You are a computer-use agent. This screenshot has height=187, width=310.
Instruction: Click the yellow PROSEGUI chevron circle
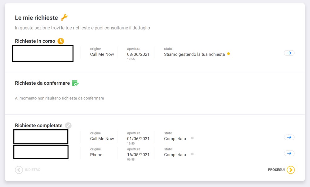click(291, 170)
